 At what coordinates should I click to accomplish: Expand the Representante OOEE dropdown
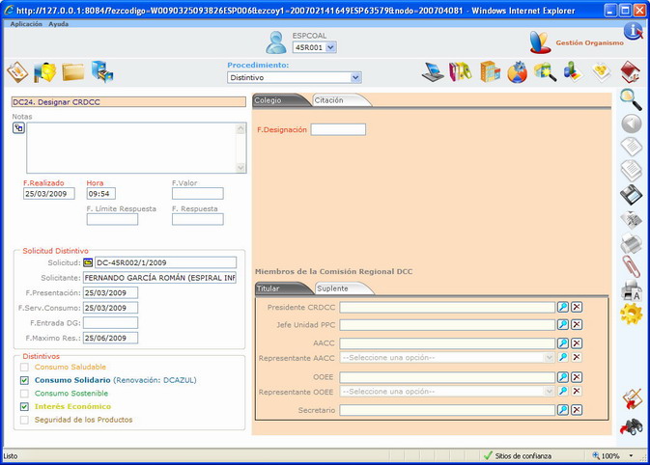tap(549, 392)
